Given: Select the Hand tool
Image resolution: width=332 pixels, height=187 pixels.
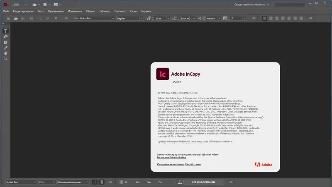Looking at the screenshot, I should 5,53.
